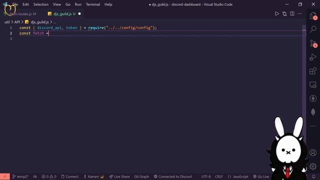Click Kamerr status bar entry
Screen dimensions: 320x180
[93, 176]
